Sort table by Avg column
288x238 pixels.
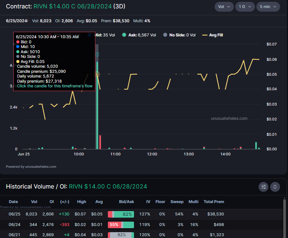(99, 202)
